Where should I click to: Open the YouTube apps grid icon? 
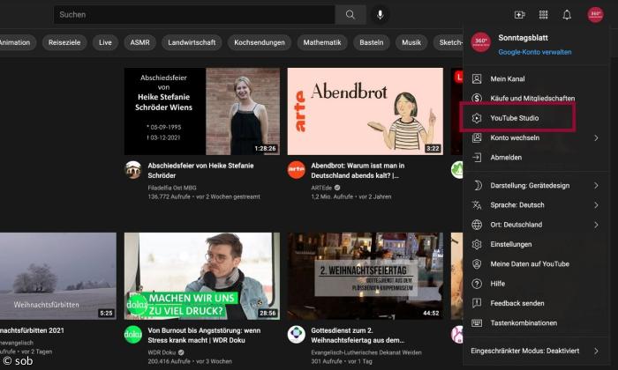point(544,15)
